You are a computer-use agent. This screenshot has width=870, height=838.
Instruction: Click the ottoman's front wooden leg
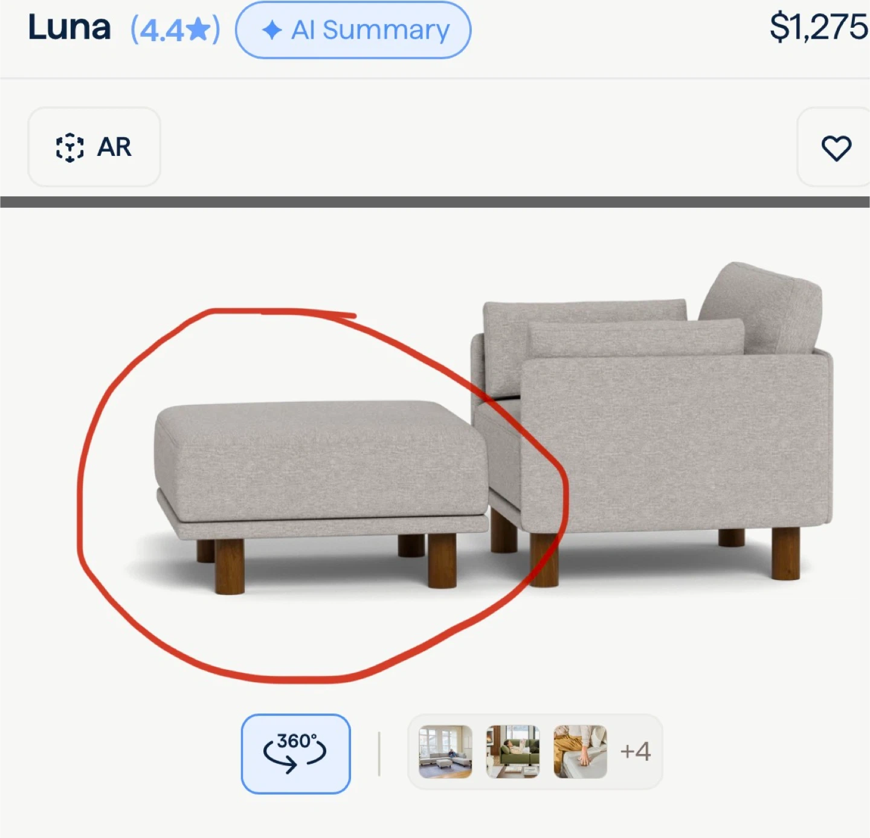[230, 567]
